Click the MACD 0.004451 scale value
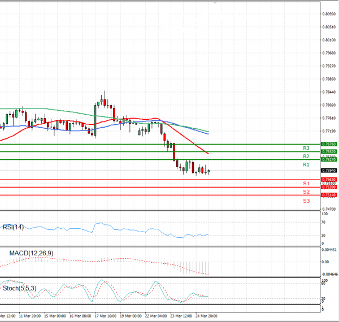 [x=329, y=250]
